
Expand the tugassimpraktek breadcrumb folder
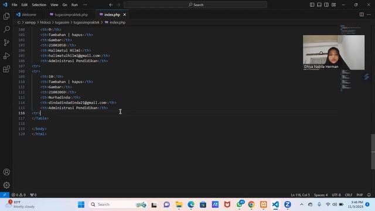tap(86, 22)
